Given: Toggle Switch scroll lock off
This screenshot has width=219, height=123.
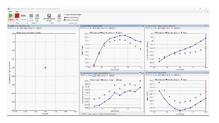Looking at the screenshot, I should [71, 17].
